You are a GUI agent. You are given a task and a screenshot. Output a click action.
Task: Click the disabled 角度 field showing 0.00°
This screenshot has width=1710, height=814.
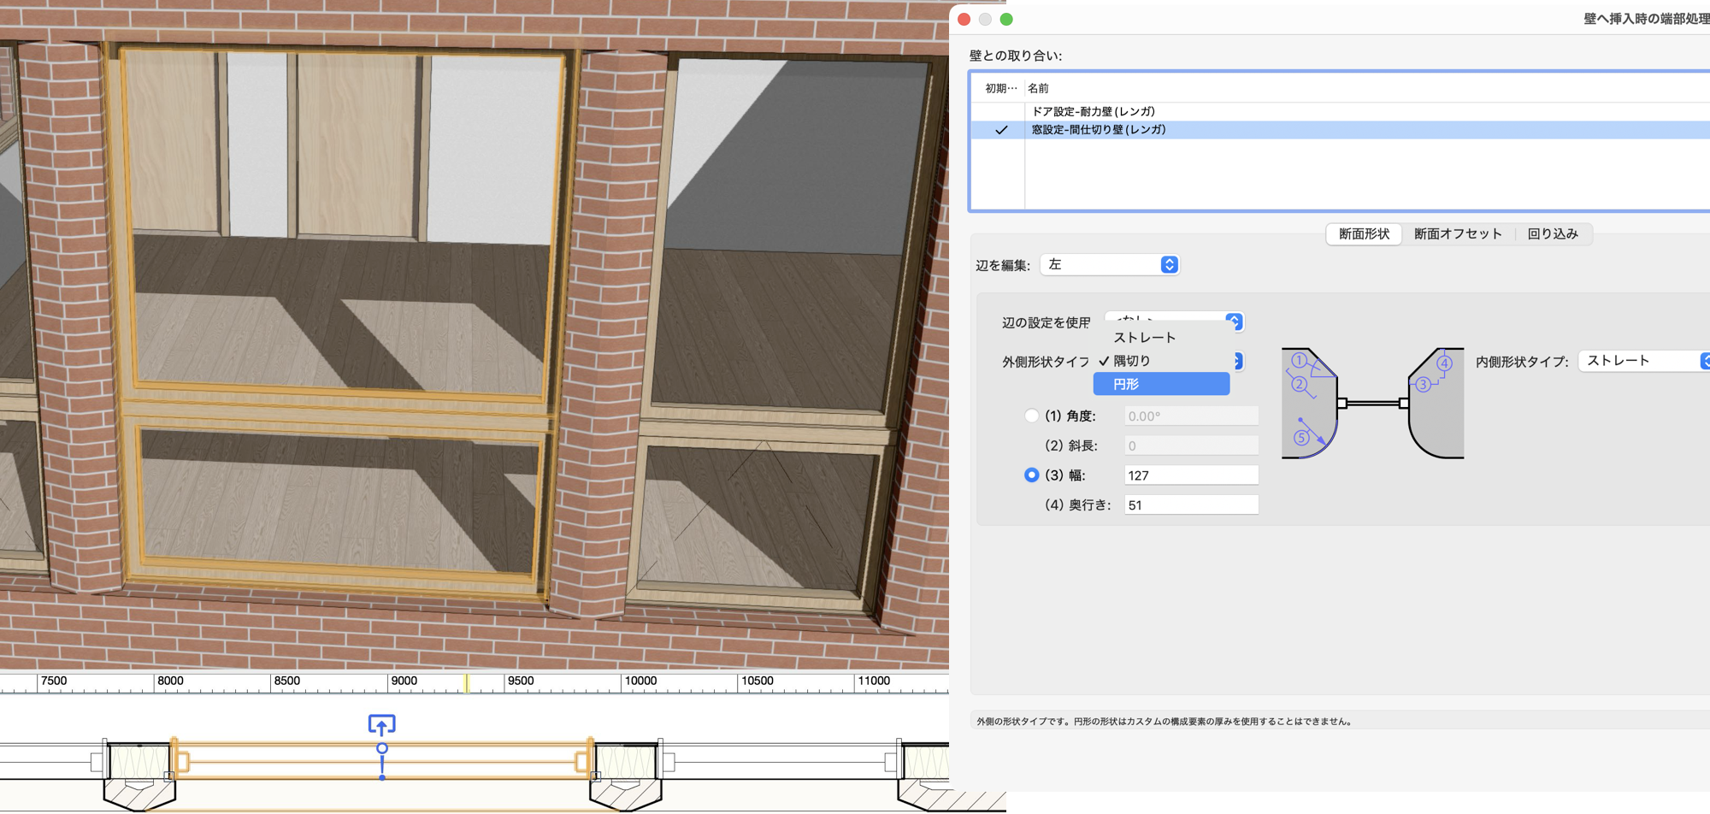1191,416
